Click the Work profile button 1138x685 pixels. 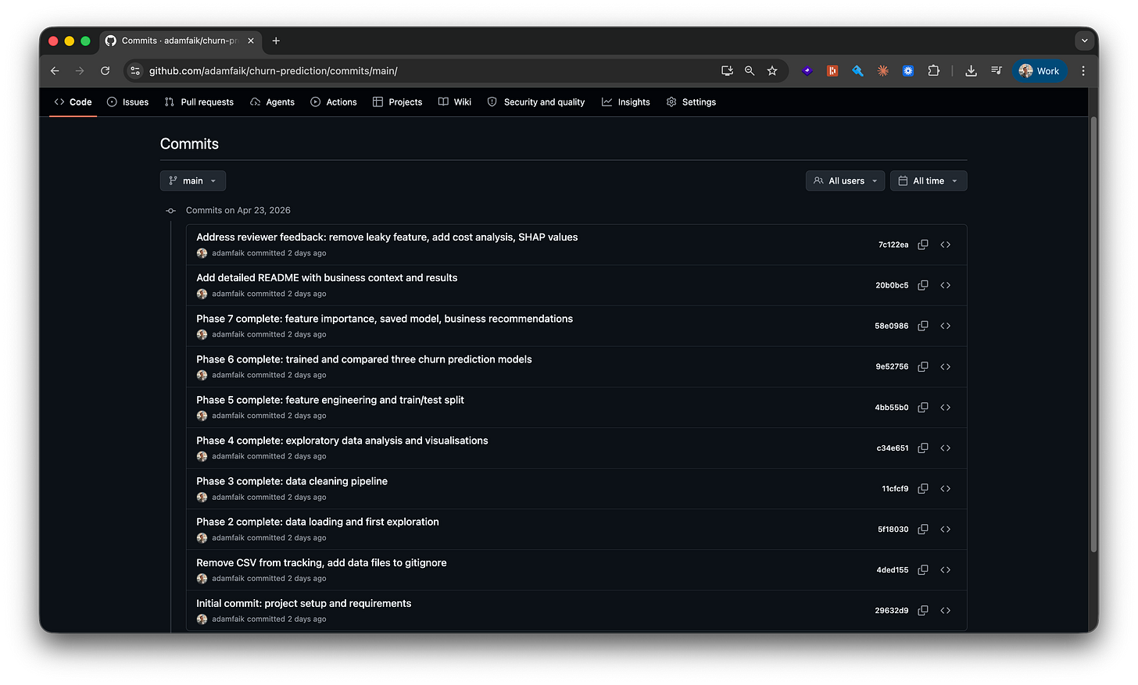1040,70
